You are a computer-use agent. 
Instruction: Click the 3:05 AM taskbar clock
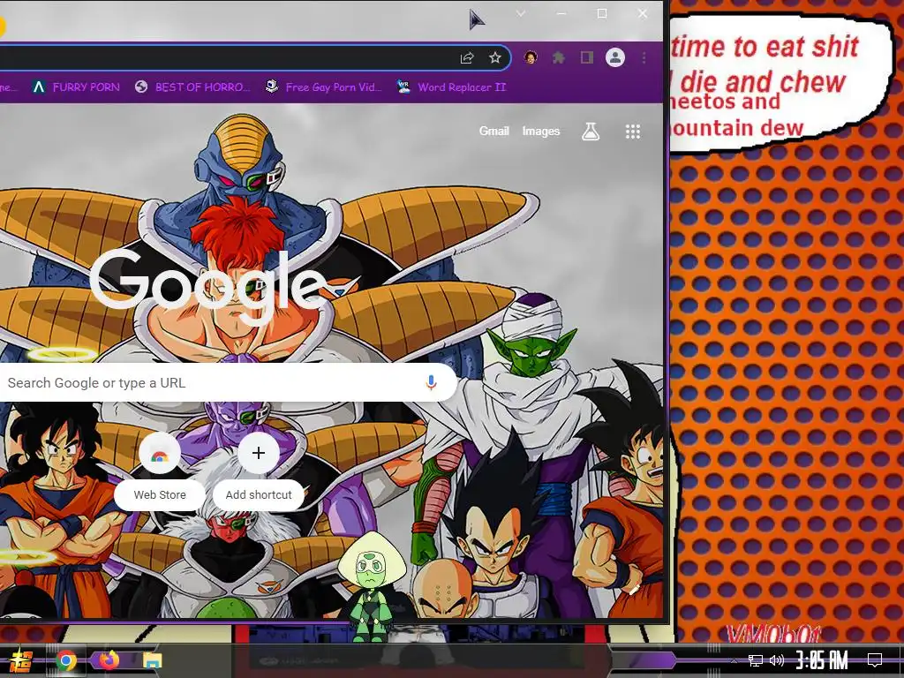(822, 659)
